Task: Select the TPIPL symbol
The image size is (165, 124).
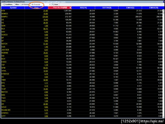Action: tap(4, 71)
